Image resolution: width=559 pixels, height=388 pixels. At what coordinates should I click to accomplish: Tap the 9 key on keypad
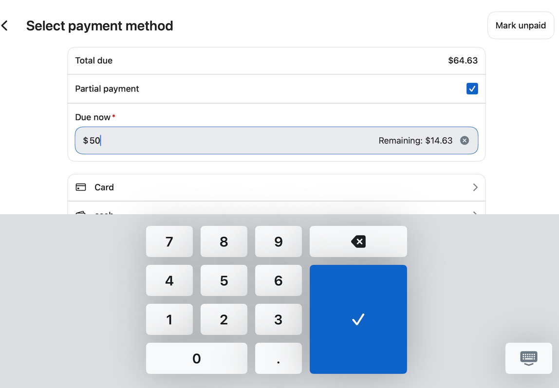point(279,241)
